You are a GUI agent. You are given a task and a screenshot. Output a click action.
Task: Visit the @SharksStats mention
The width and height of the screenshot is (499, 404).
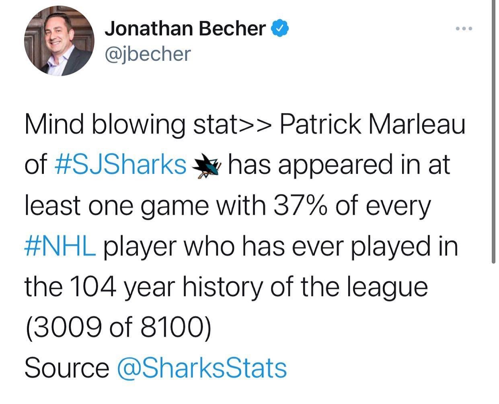(x=202, y=368)
